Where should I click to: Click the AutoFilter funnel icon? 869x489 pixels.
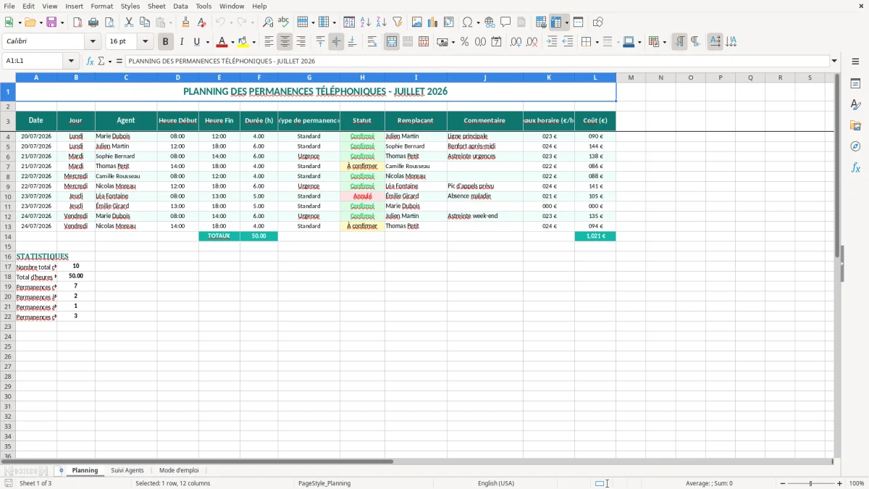click(398, 22)
